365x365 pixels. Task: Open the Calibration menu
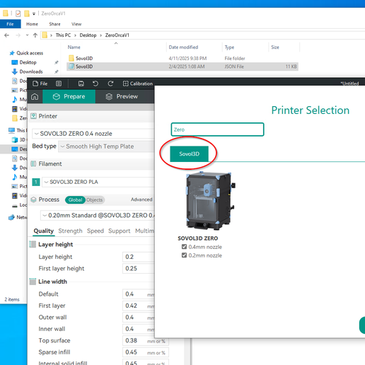coord(138,83)
